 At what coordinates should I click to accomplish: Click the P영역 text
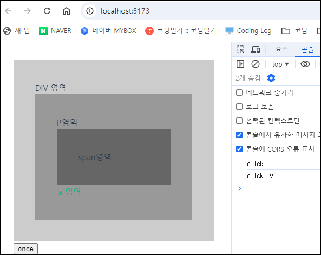pyautogui.click(x=67, y=122)
